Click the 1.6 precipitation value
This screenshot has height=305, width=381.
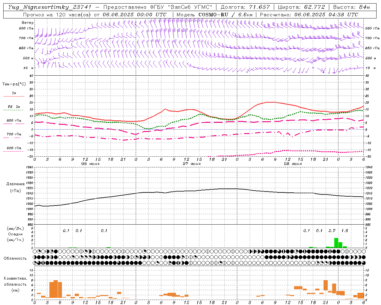pos(345,231)
